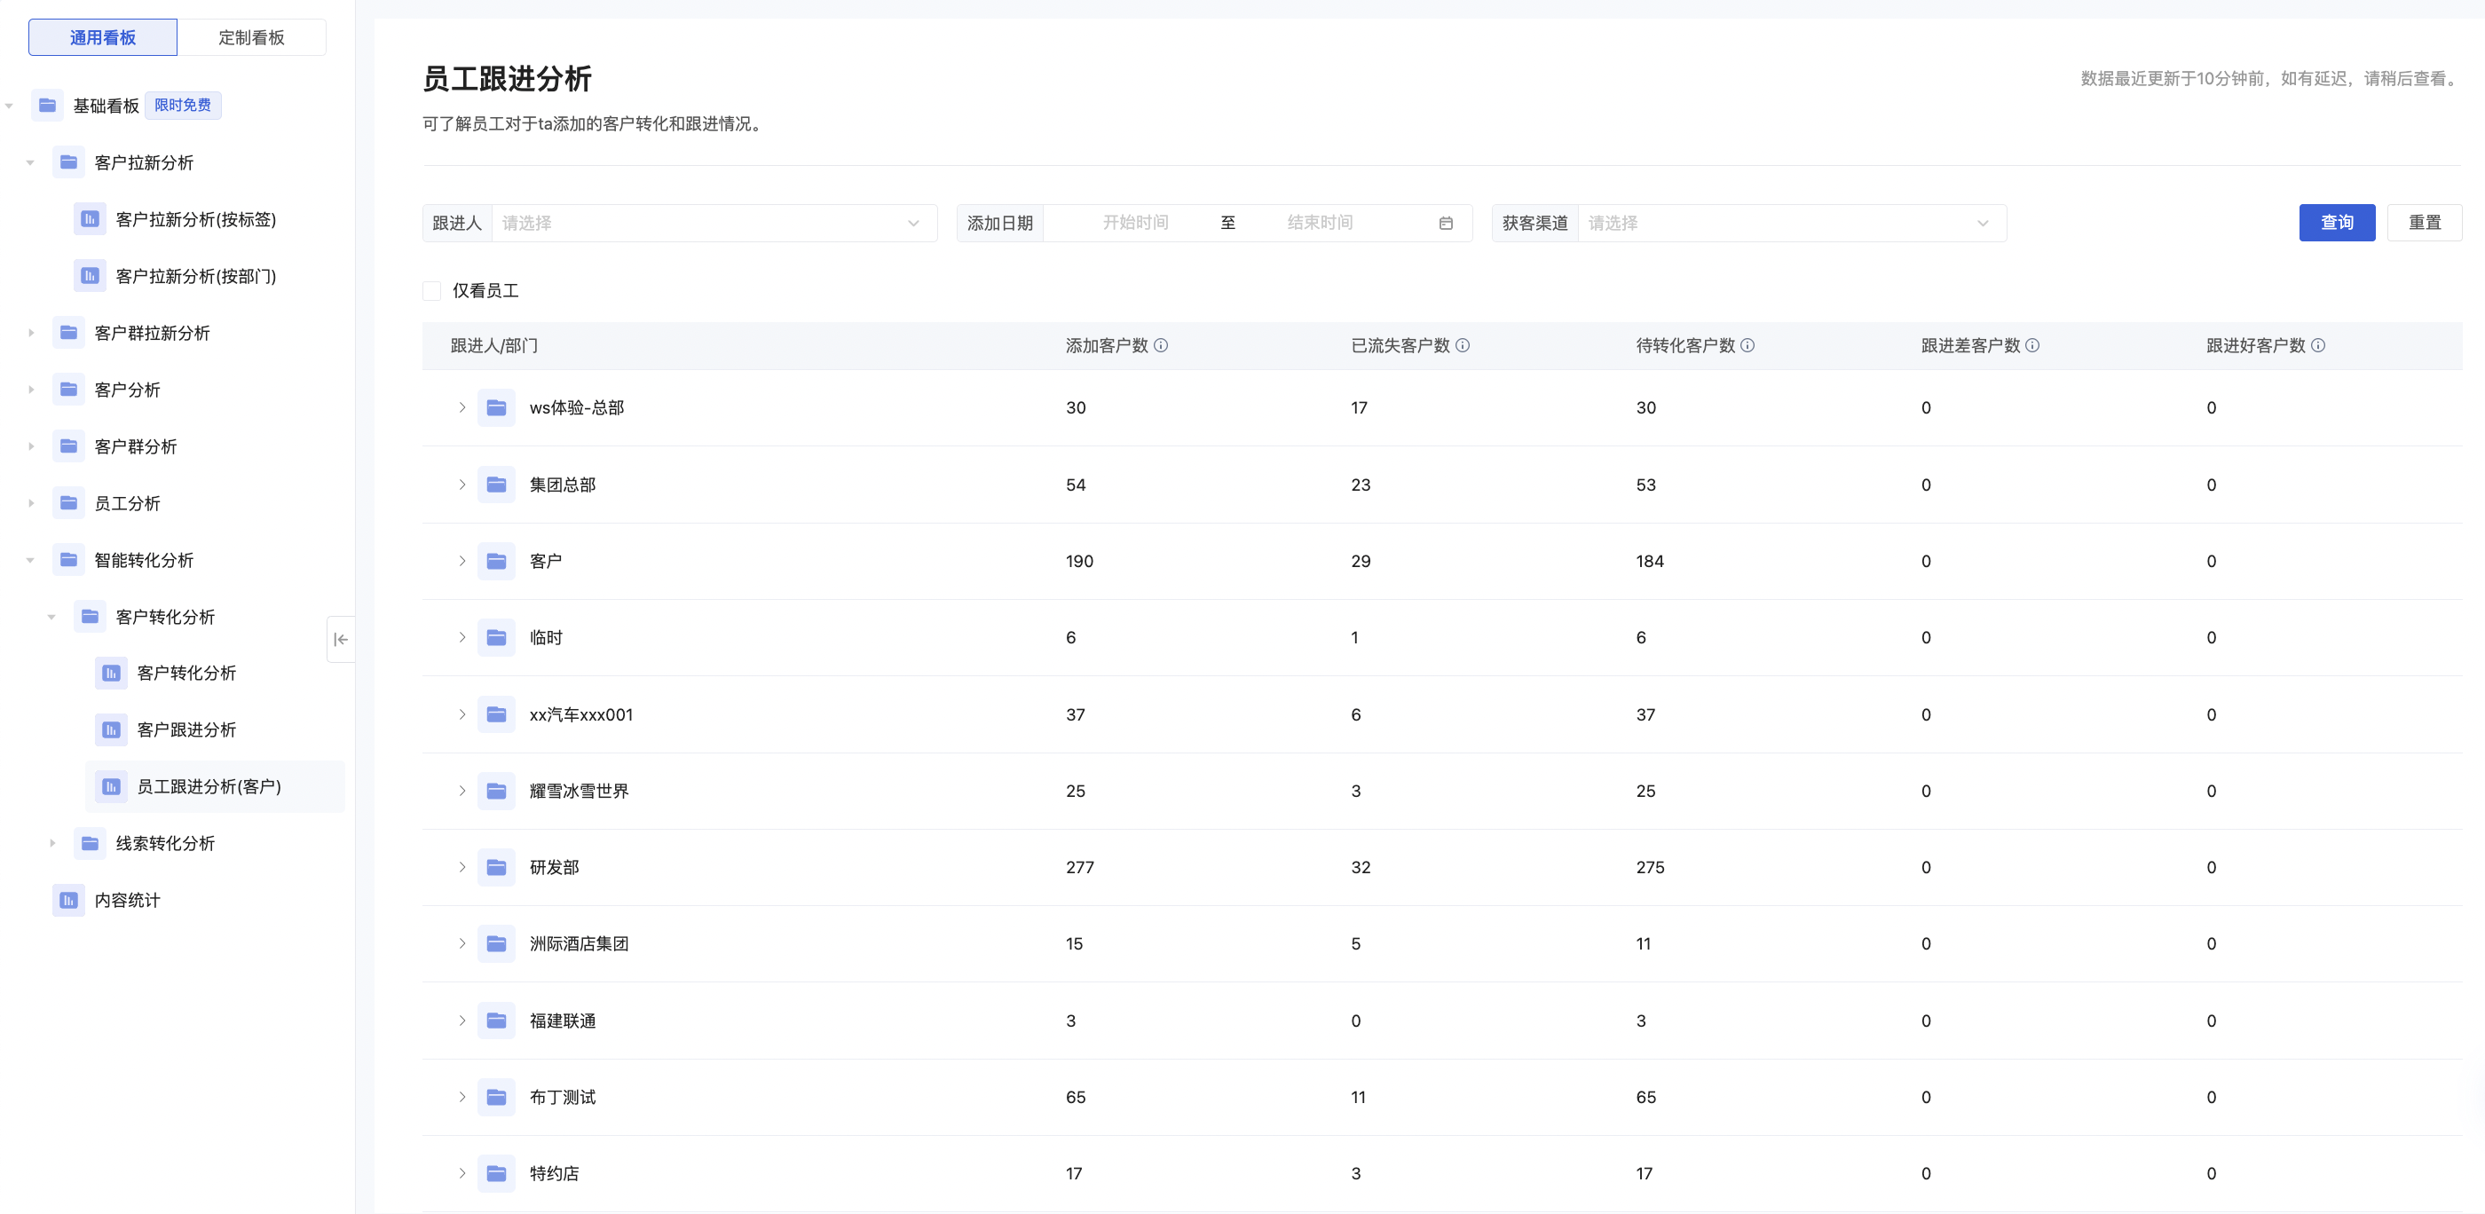Screen dimensions: 2485x1214
Task: Click chart icon of 内容统计
Action: 68,900
